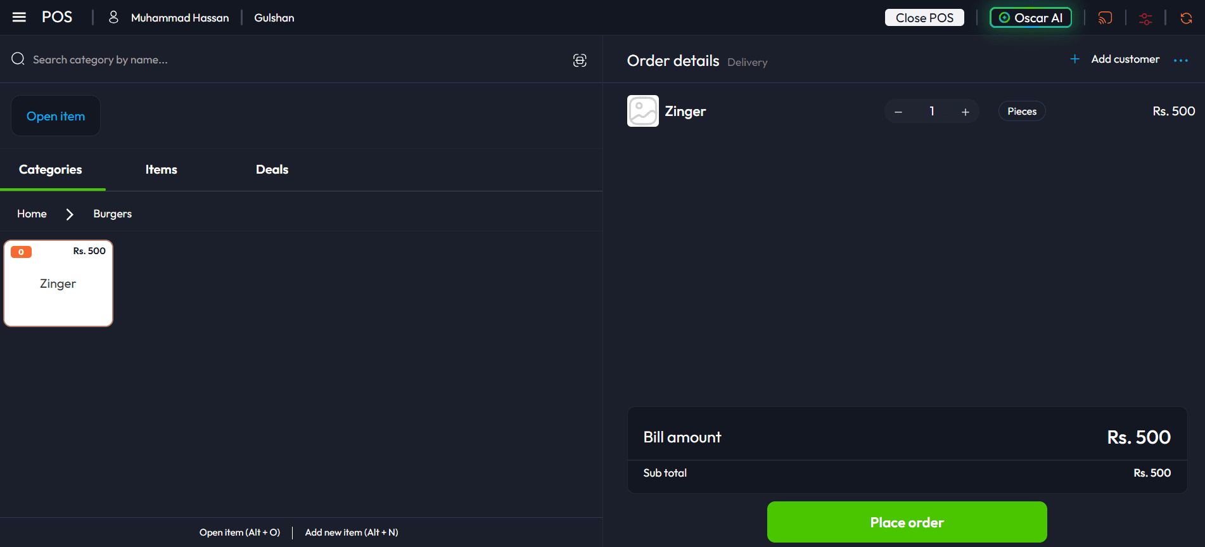
Task: Click the plus icon beside Add customer
Action: click(x=1074, y=59)
